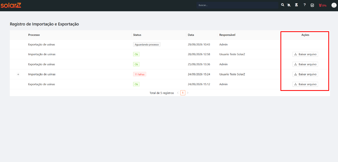Select page 1 in pagination
Image resolution: width=338 pixels, height=162 pixels.
coord(183,93)
